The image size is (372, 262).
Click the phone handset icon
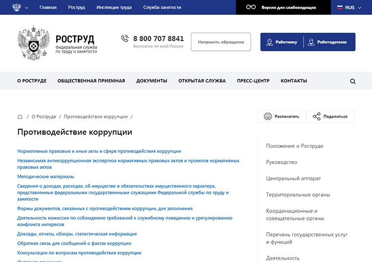tap(125, 39)
